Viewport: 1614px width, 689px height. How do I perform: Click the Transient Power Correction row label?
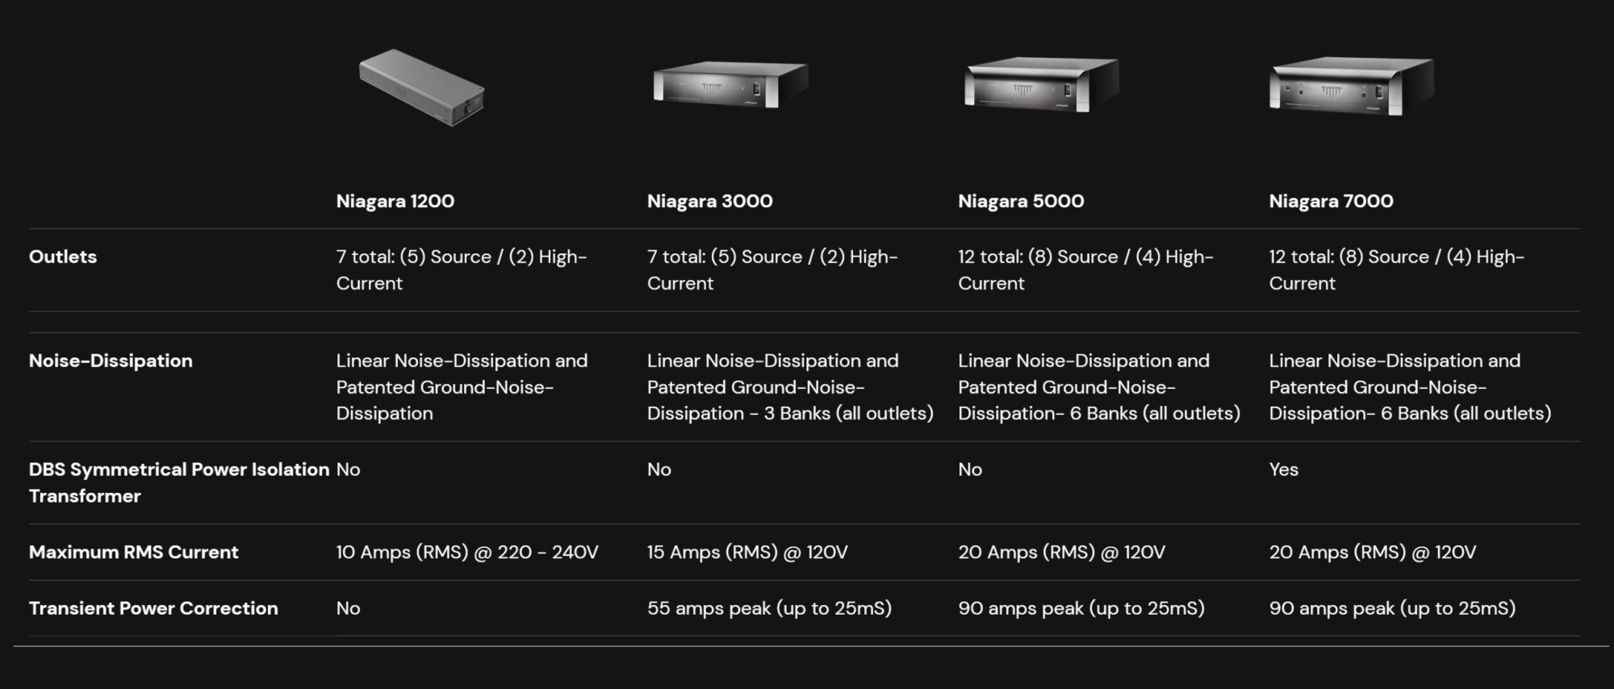[153, 608]
